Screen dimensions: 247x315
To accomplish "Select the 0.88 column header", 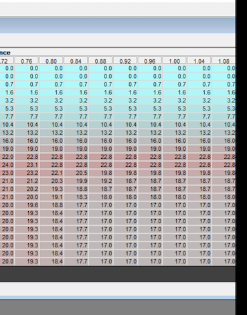I will (101, 60).
